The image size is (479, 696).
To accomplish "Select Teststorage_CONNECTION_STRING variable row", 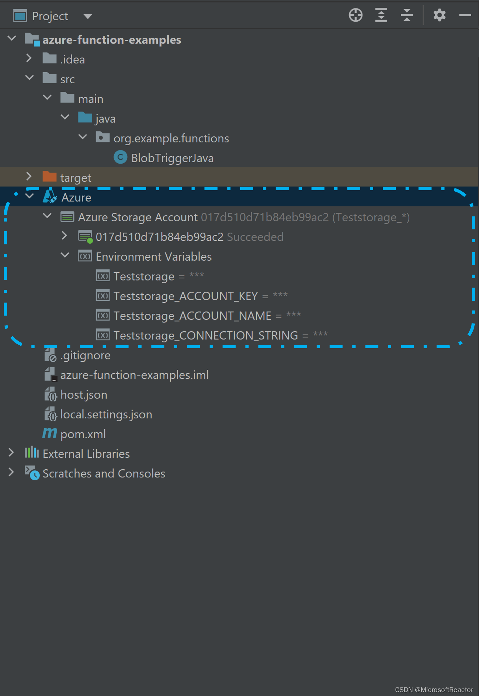I will (212, 335).
